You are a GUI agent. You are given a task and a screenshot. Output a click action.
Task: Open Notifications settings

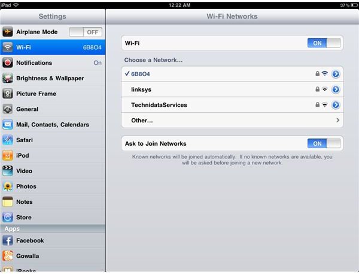[53, 62]
